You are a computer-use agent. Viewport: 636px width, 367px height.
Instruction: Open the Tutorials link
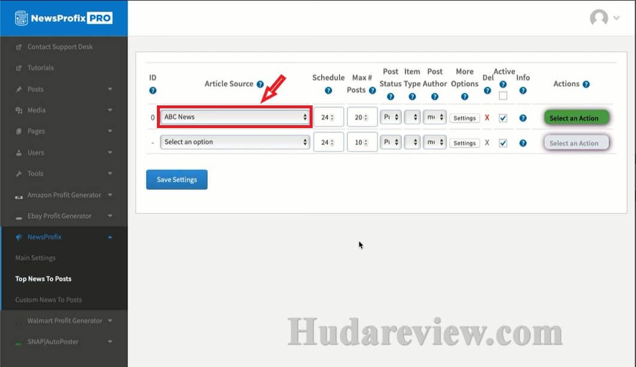(41, 68)
